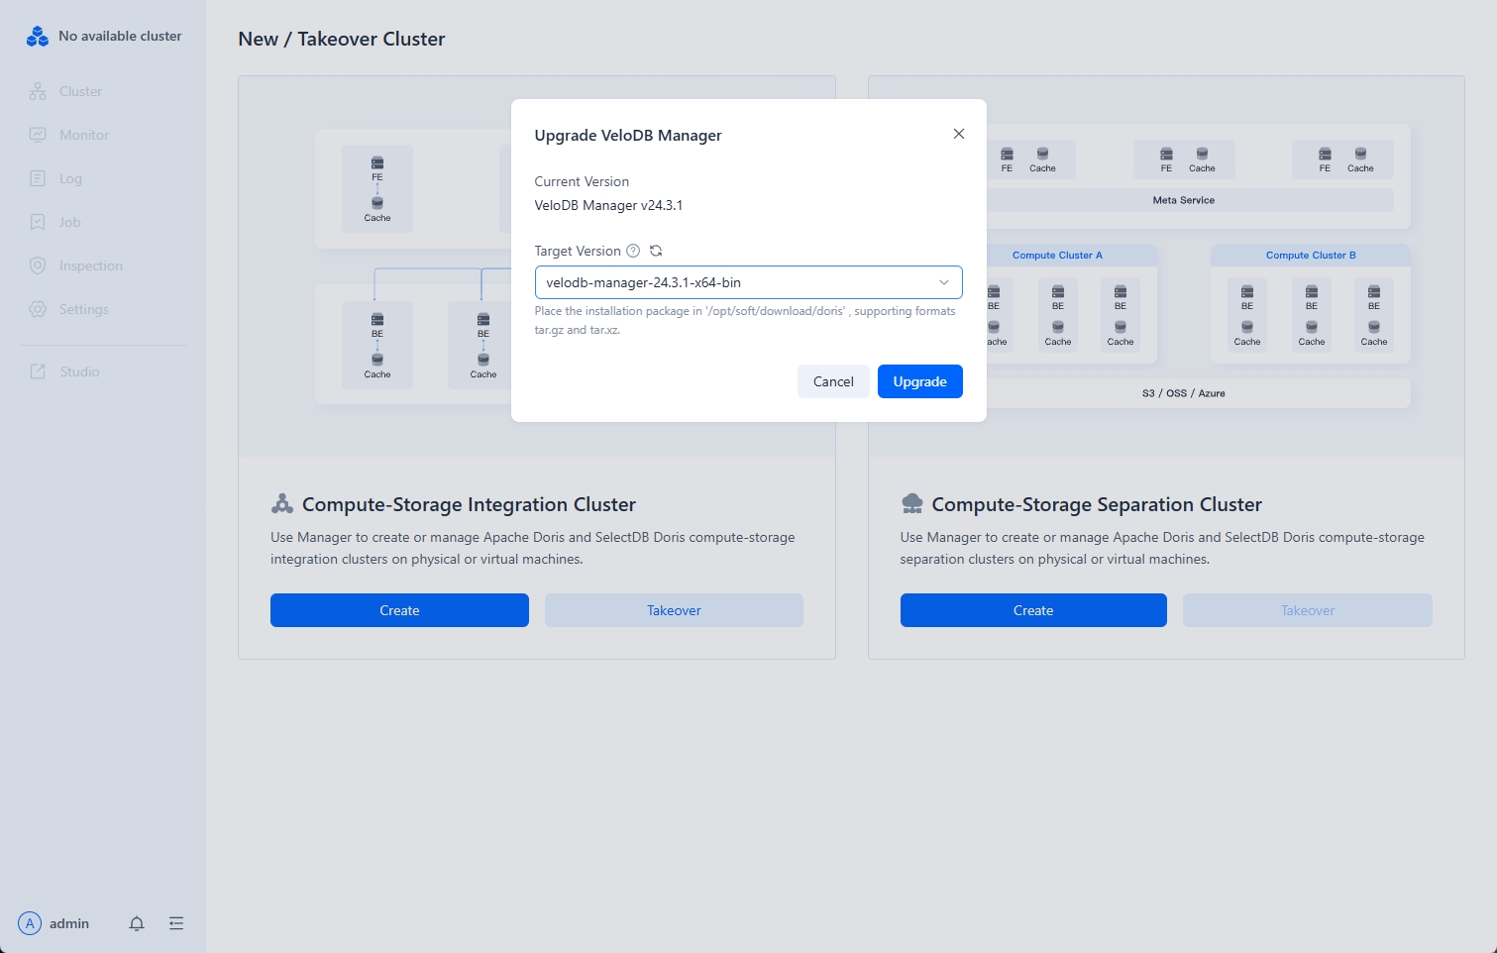Create a Compute-Storage Integration Cluster
Image resolution: width=1497 pixels, height=953 pixels.
(399, 610)
